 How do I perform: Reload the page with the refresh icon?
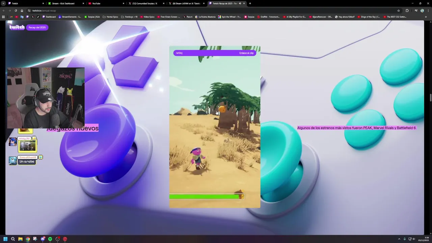pyautogui.click(x=16, y=10)
